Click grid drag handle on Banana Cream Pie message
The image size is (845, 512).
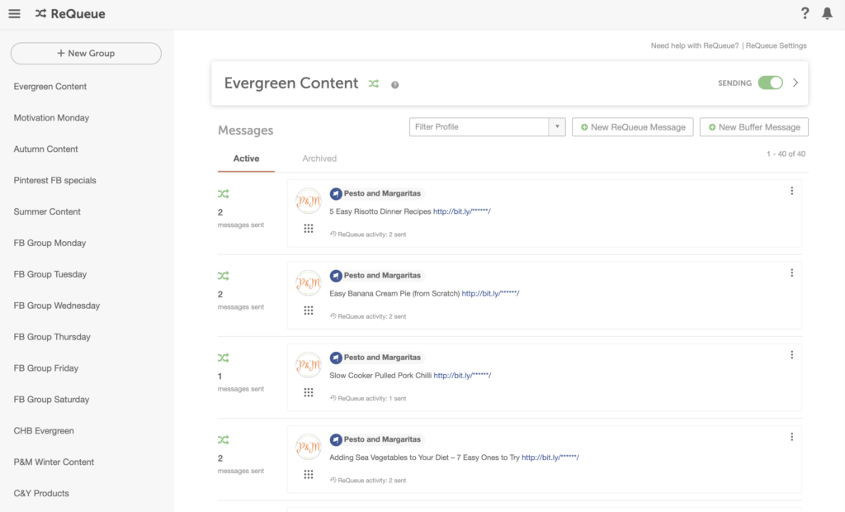point(309,311)
